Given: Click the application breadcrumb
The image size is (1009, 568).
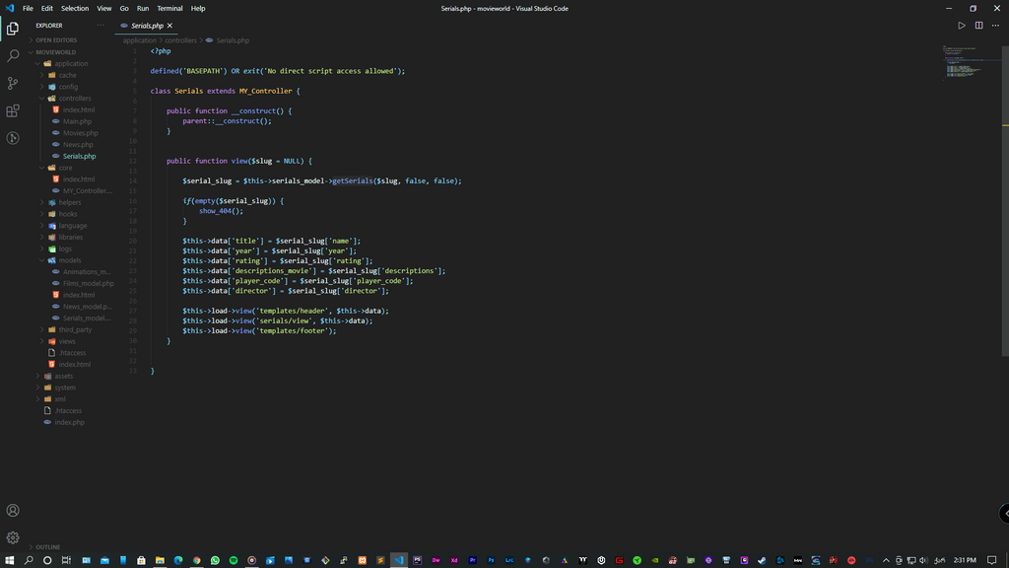Looking at the screenshot, I should (x=140, y=40).
